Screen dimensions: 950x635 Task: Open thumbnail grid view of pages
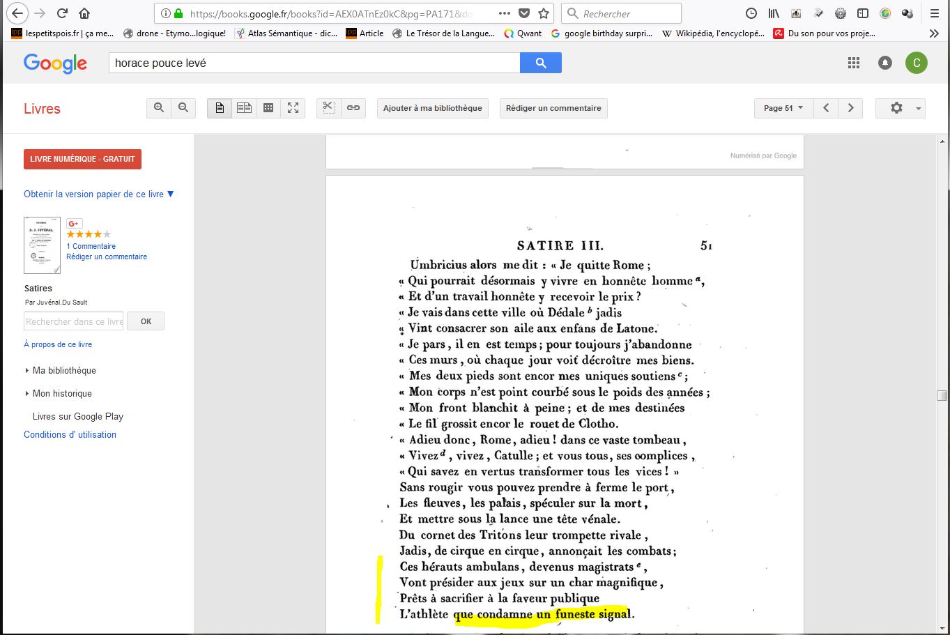(268, 108)
